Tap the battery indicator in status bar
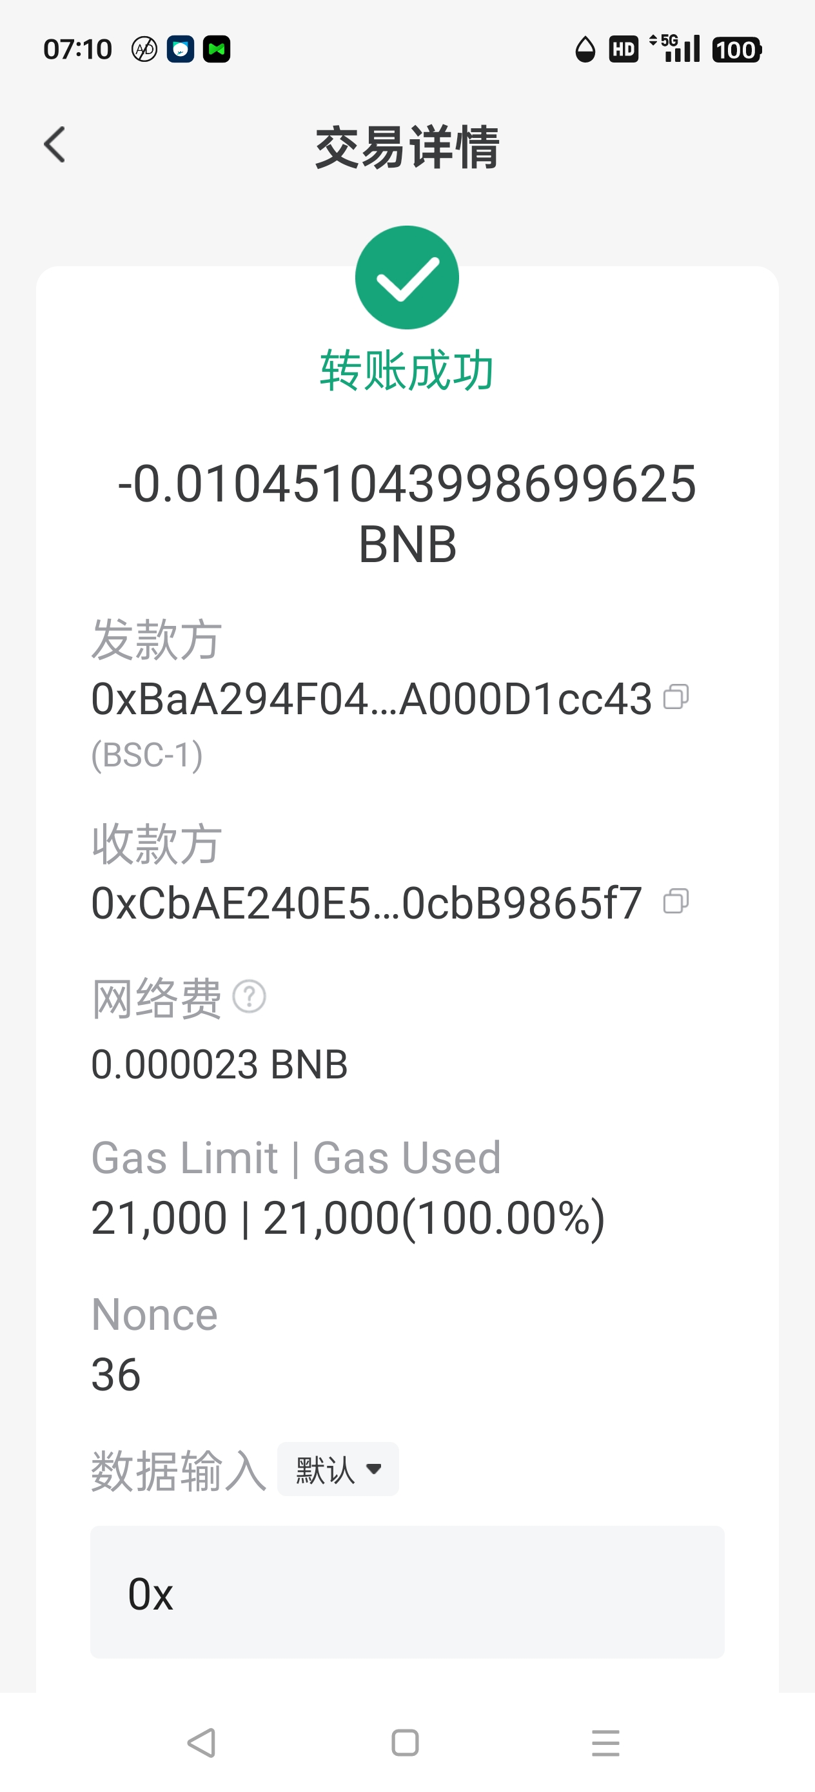This screenshot has width=815, height=1792. coord(736,50)
